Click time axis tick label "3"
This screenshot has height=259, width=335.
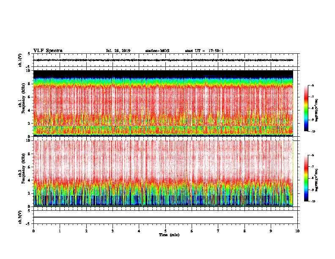pos(113,231)
